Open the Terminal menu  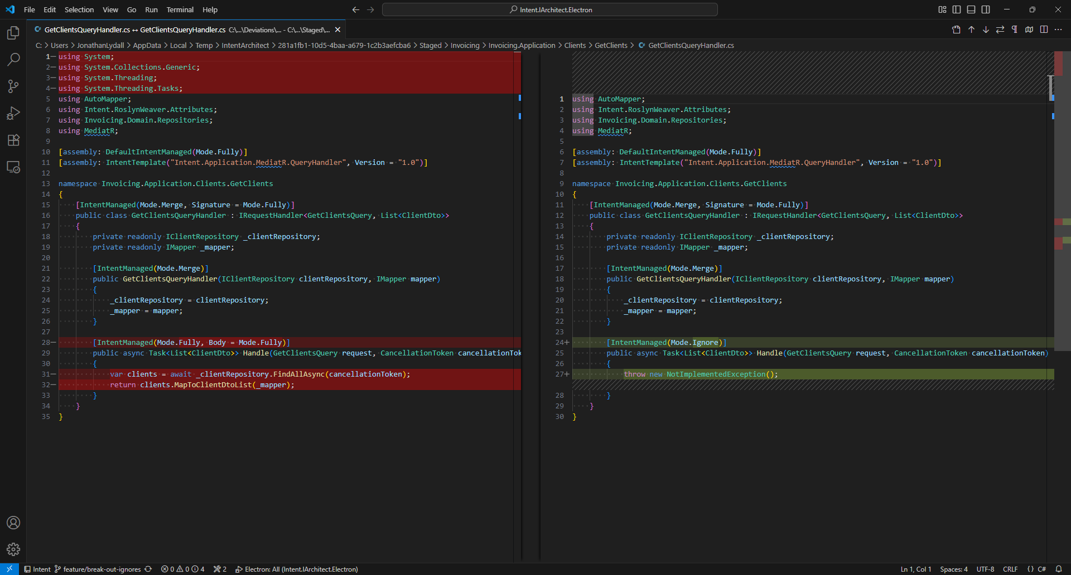click(x=180, y=9)
